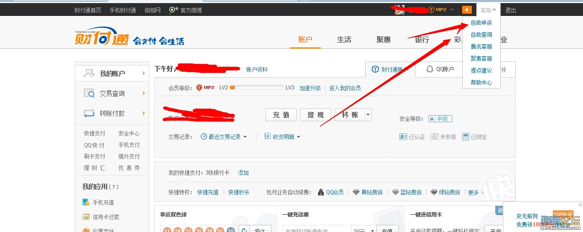Image resolution: width=583 pixels, height=232 pixels.
Task: Expand the 客服 customer service menu
Action: pos(488,10)
